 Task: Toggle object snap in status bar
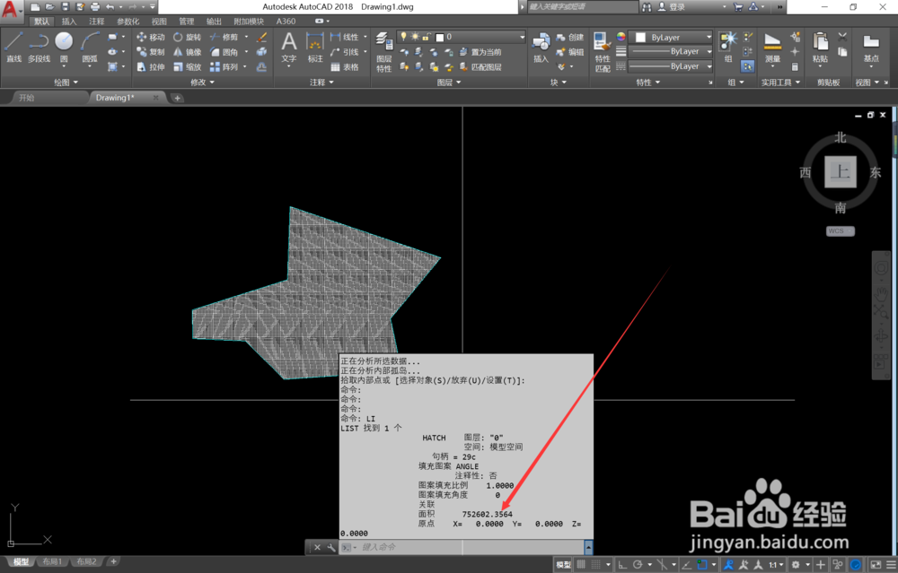[701, 564]
